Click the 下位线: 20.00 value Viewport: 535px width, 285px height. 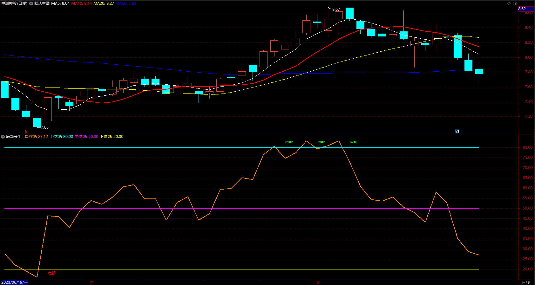click(x=112, y=137)
